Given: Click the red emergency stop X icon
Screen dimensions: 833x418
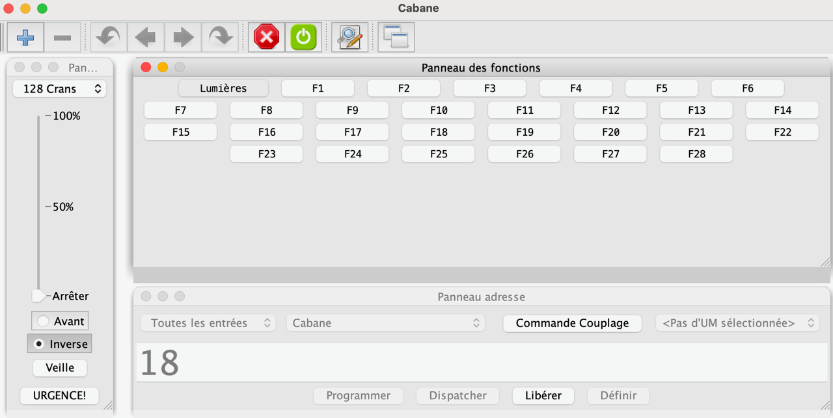Looking at the screenshot, I should coord(266,37).
